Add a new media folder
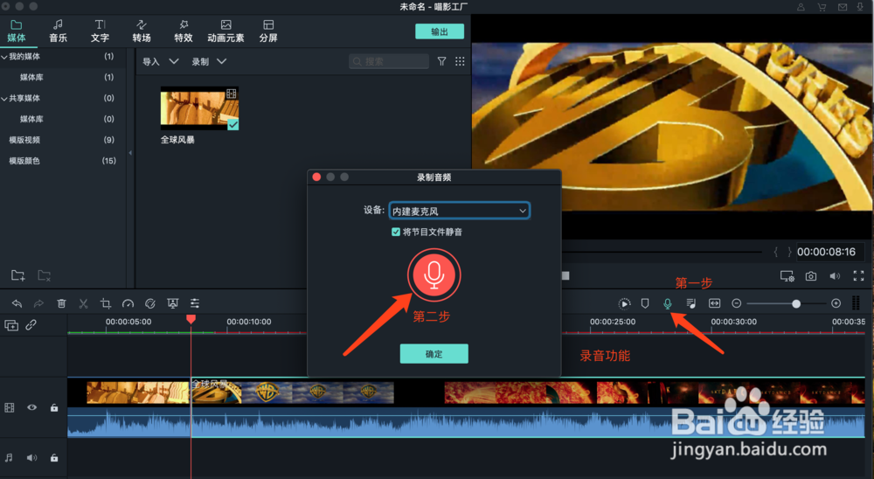The width and height of the screenshot is (874, 479). [17, 275]
